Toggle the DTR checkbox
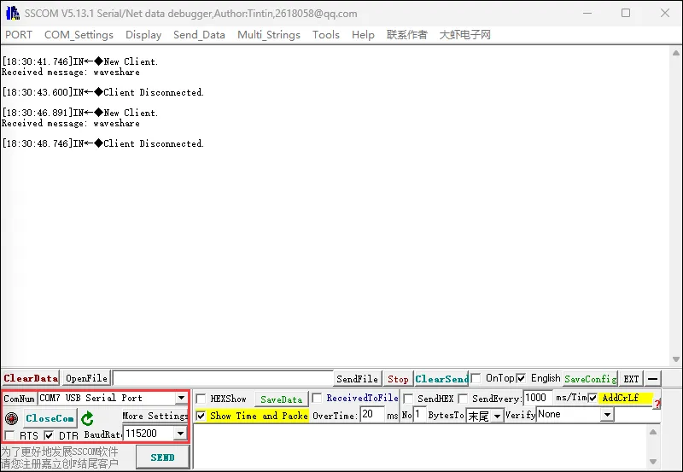 pyautogui.click(x=49, y=435)
